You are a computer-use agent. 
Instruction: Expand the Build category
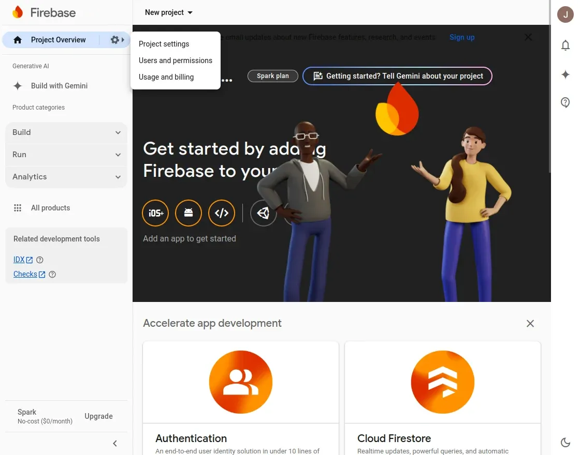coord(66,132)
